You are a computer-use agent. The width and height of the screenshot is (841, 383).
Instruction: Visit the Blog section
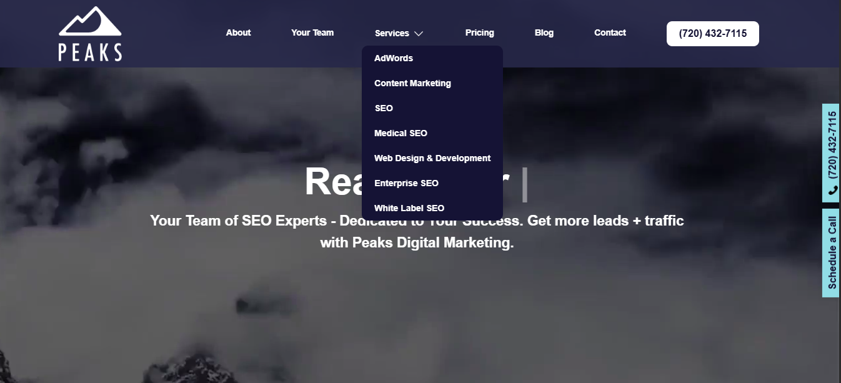pos(544,32)
